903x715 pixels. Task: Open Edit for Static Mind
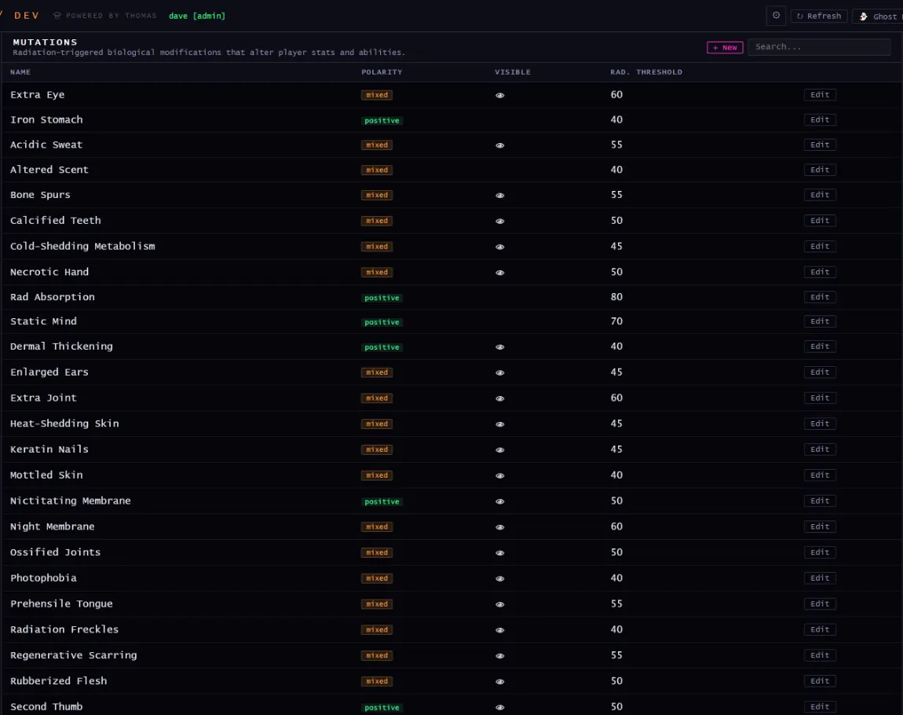click(820, 321)
